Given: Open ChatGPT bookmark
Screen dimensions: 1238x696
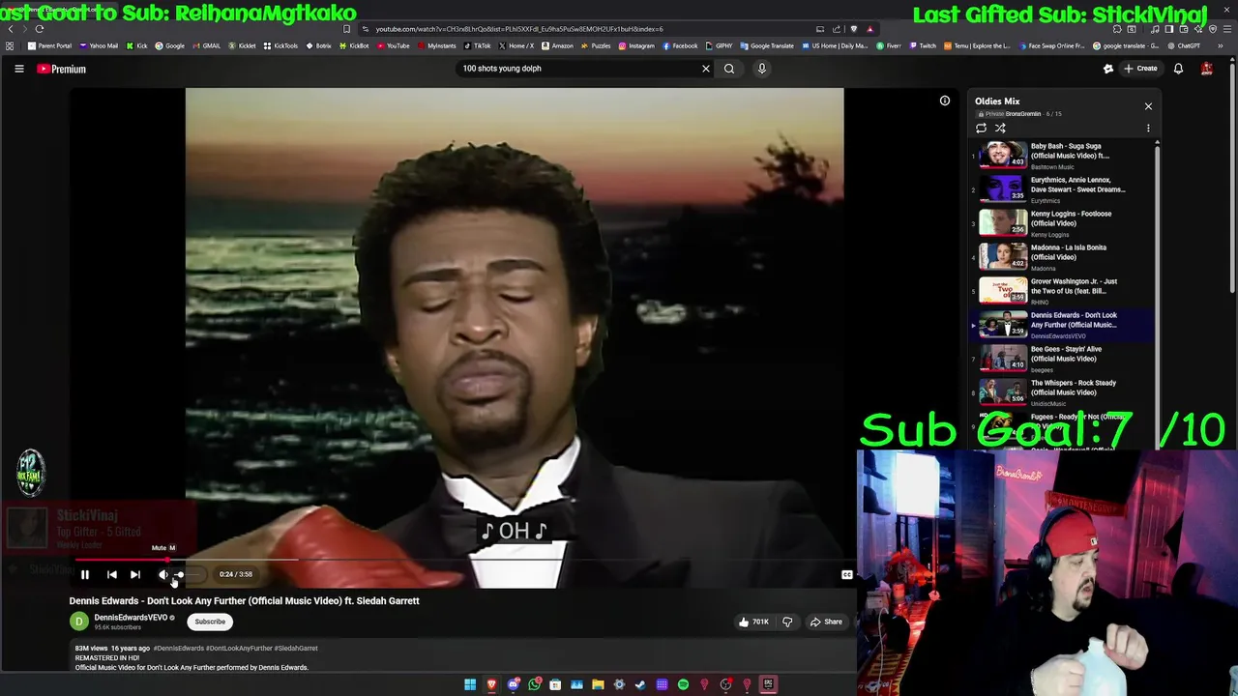Looking at the screenshot, I should point(1184,45).
